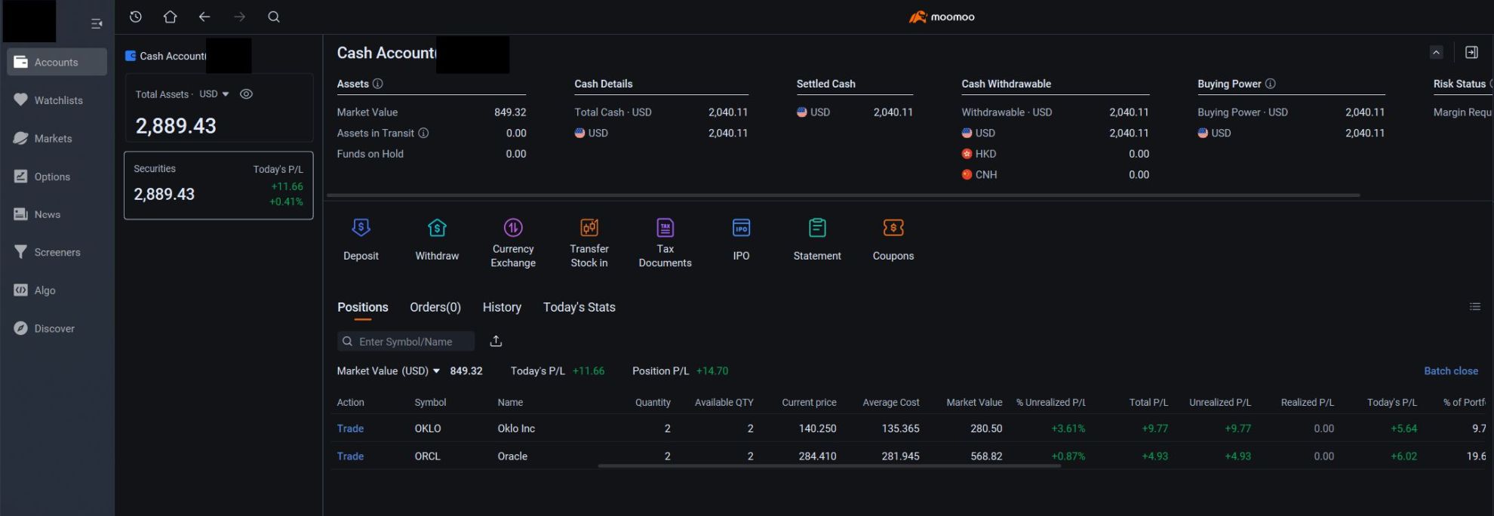Toggle total assets visibility eye icon

tap(246, 94)
